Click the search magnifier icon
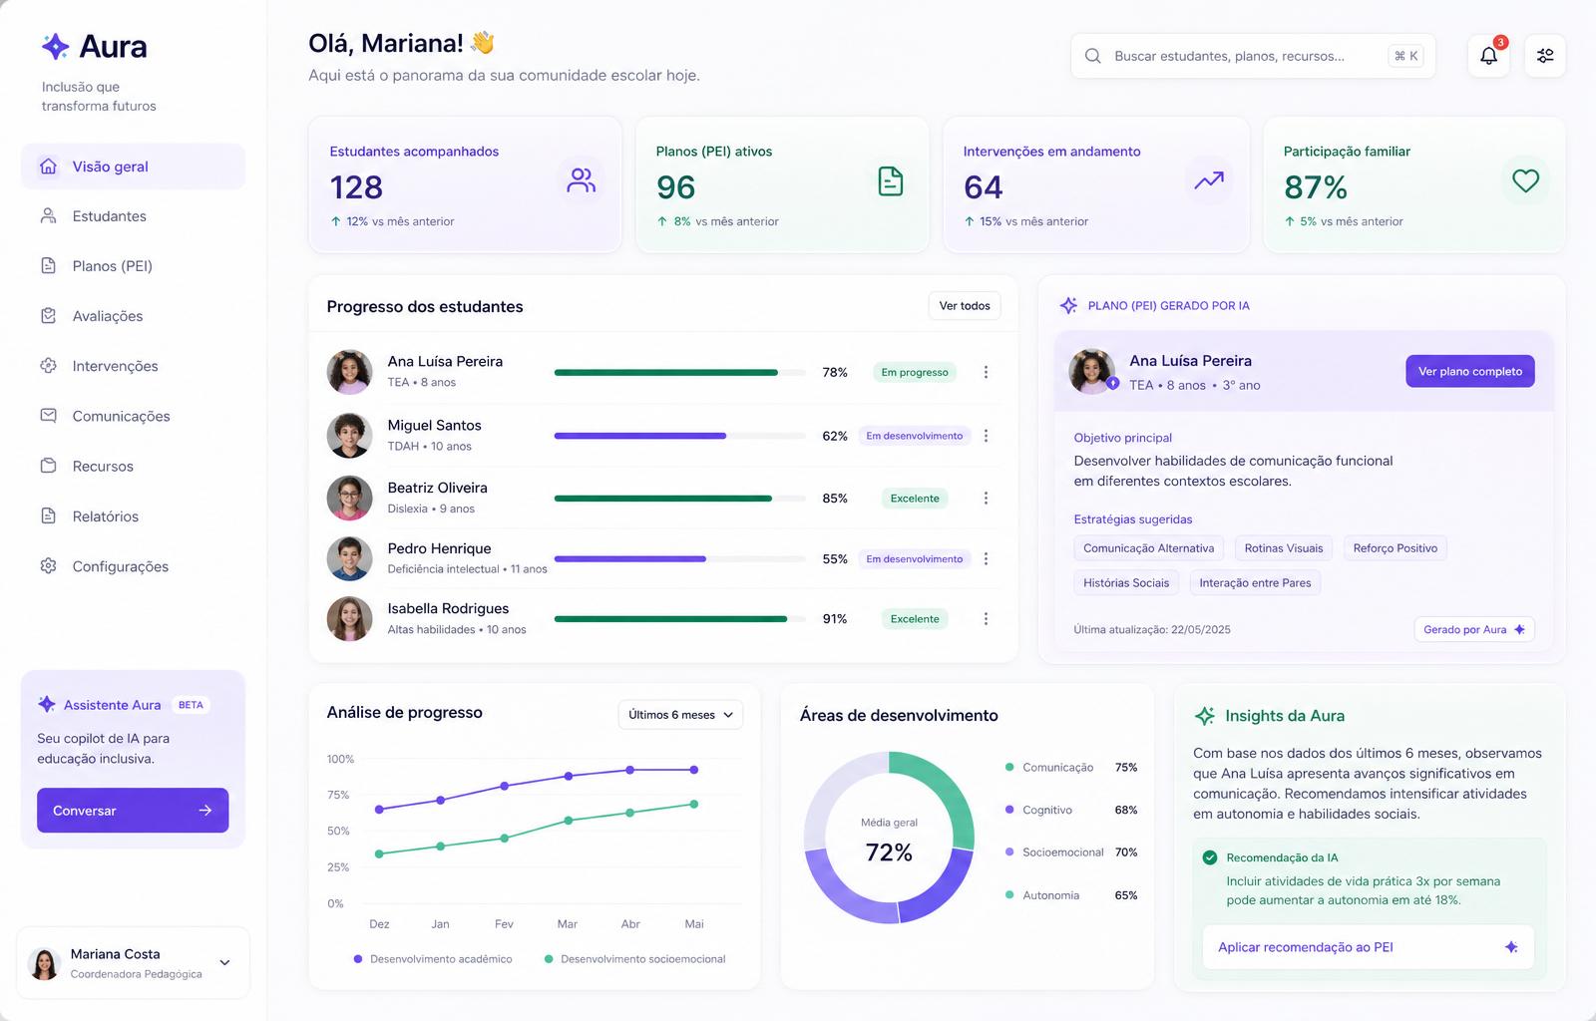 [1093, 56]
